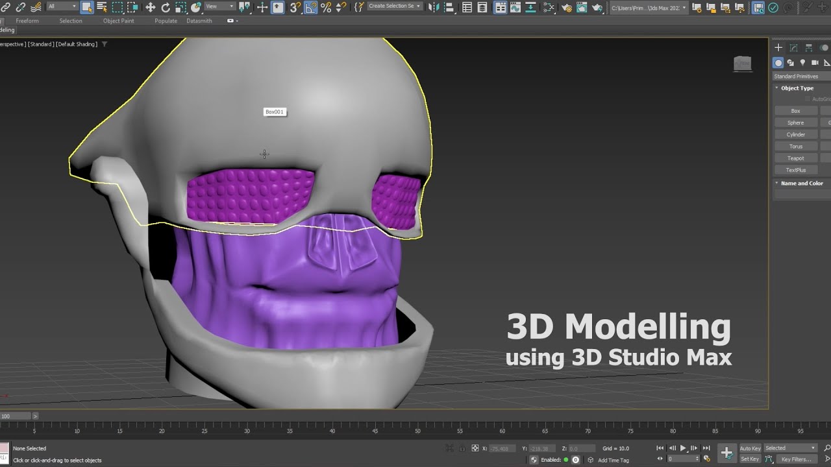Click the current frame number field

(x=682, y=459)
